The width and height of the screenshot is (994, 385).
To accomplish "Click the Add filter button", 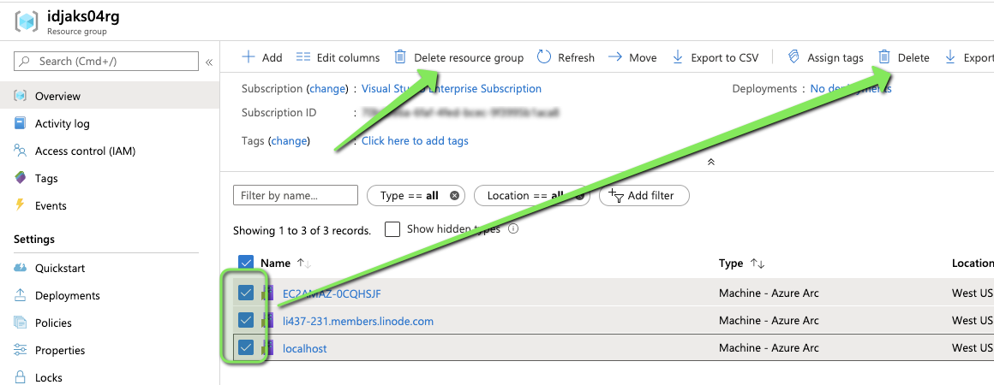I will 644,196.
